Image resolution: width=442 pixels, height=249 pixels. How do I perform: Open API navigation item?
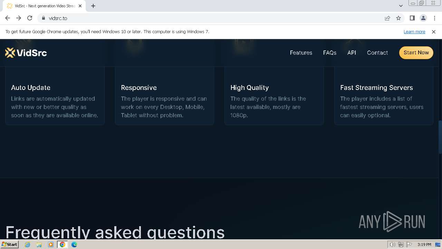point(352,53)
